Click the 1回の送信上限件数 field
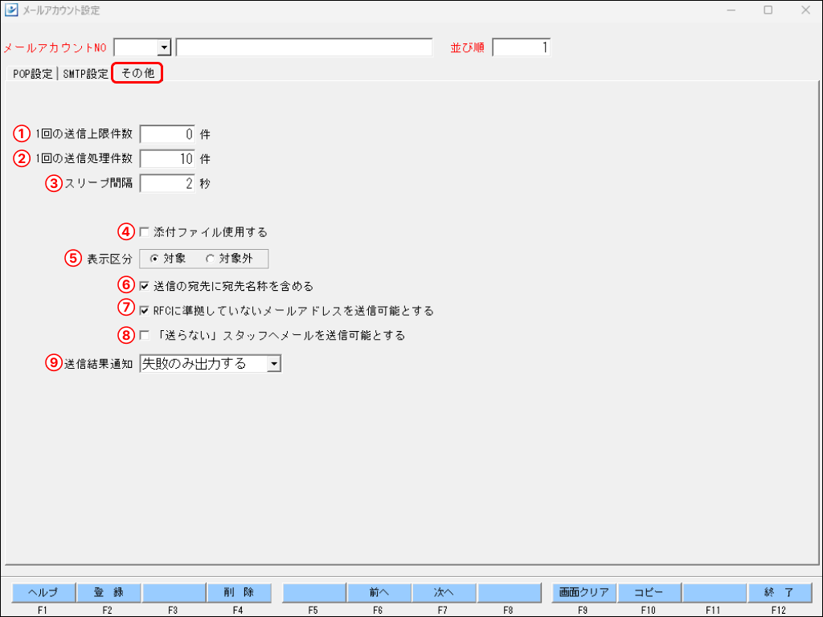Screen dimensions: 823x617 tap(167, 134)
